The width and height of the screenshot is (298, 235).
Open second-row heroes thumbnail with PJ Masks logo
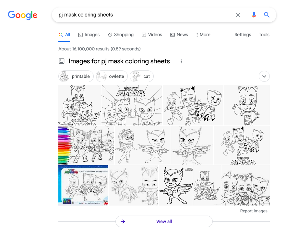(x=242, y=145)
